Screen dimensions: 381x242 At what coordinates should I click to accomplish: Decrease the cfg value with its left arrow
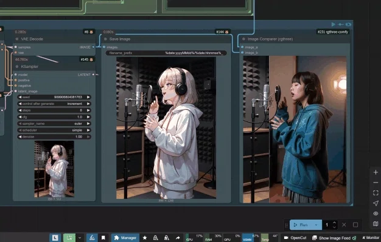point(20,117)
